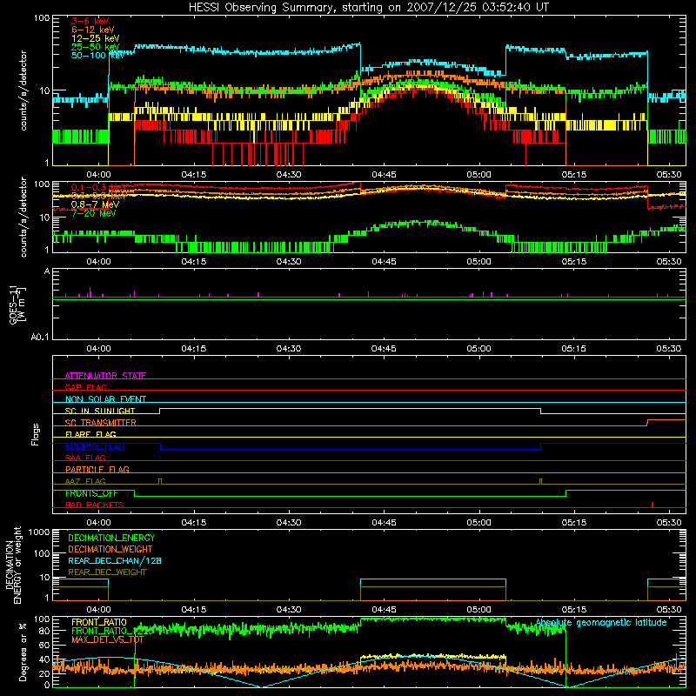This screenshot has height=696, width=696.
Task: Click counts/s/detector axis title of MeV panel
Action: pyautogui.click(x=23, y=217)
